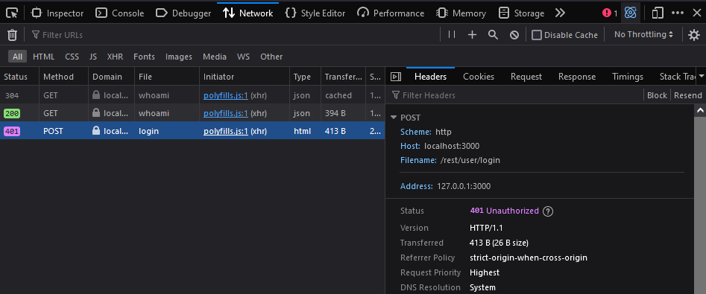Filter requests by Other
Viewport: 706px width, 294px height.
(x=271, y=57)
